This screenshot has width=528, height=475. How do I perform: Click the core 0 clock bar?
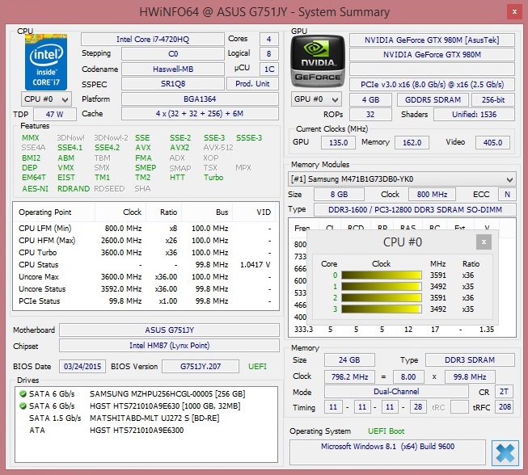(382, 275)
